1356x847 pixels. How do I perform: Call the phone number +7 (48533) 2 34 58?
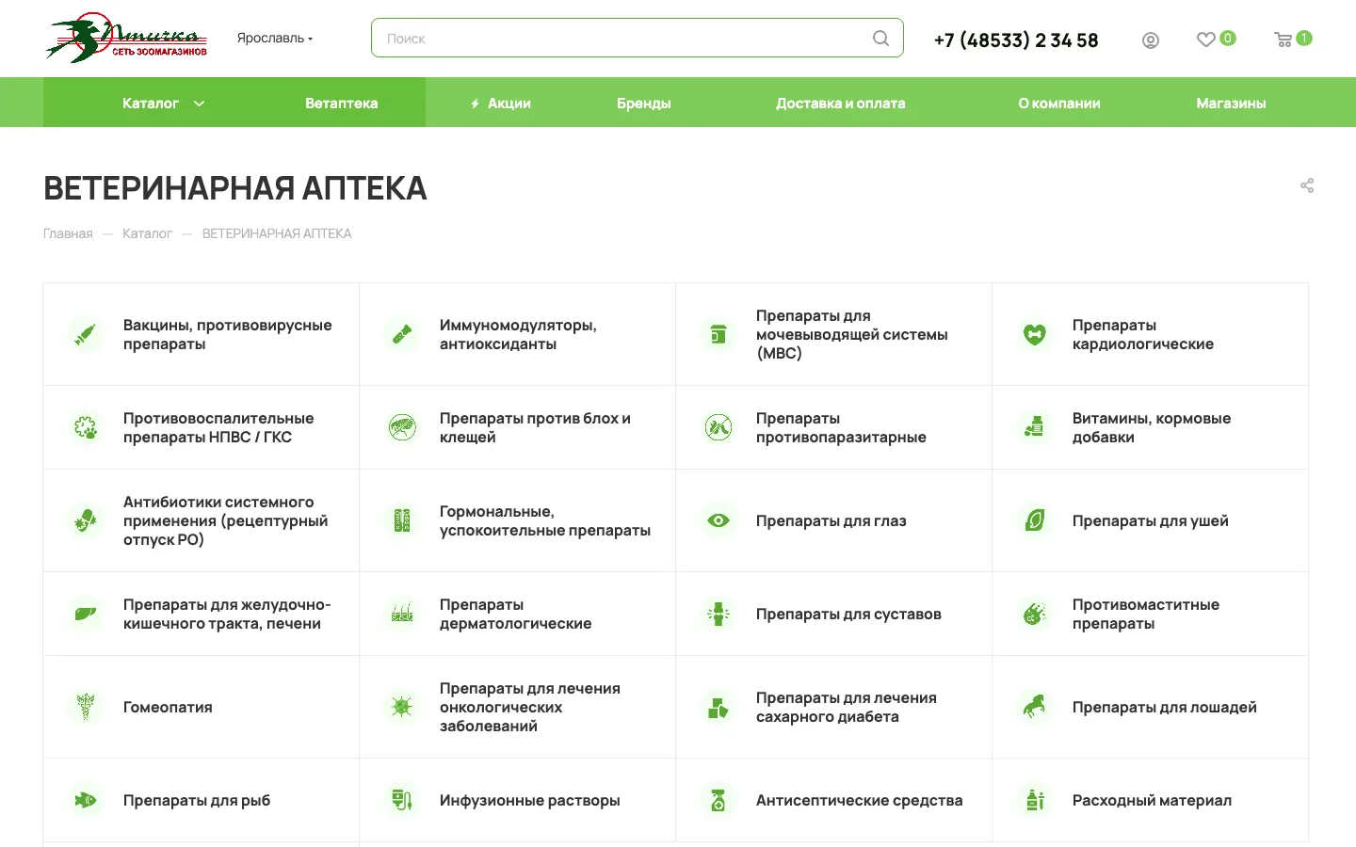[x=1016, y=40]
